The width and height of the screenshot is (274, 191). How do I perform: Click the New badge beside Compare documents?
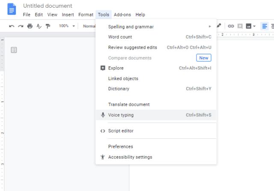204,58
